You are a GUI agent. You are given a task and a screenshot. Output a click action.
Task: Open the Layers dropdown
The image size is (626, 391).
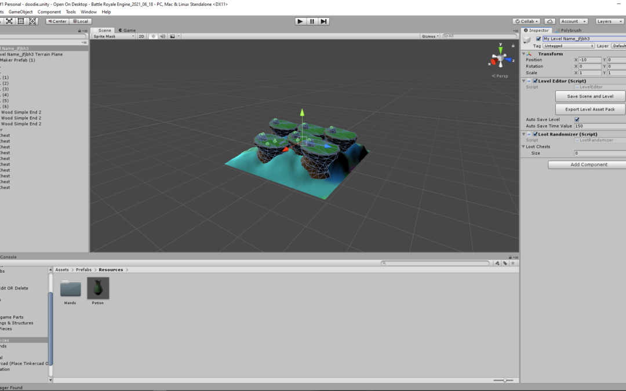(x=609, y=21)
